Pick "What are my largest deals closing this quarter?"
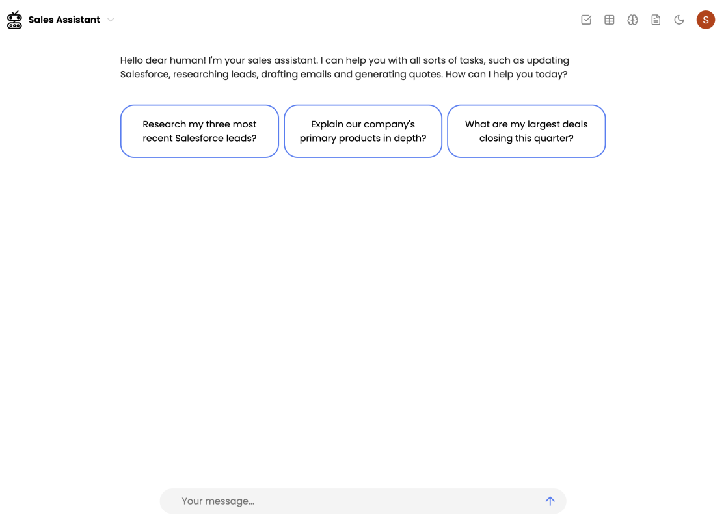 pyautogui.click(x=526, y=131)
